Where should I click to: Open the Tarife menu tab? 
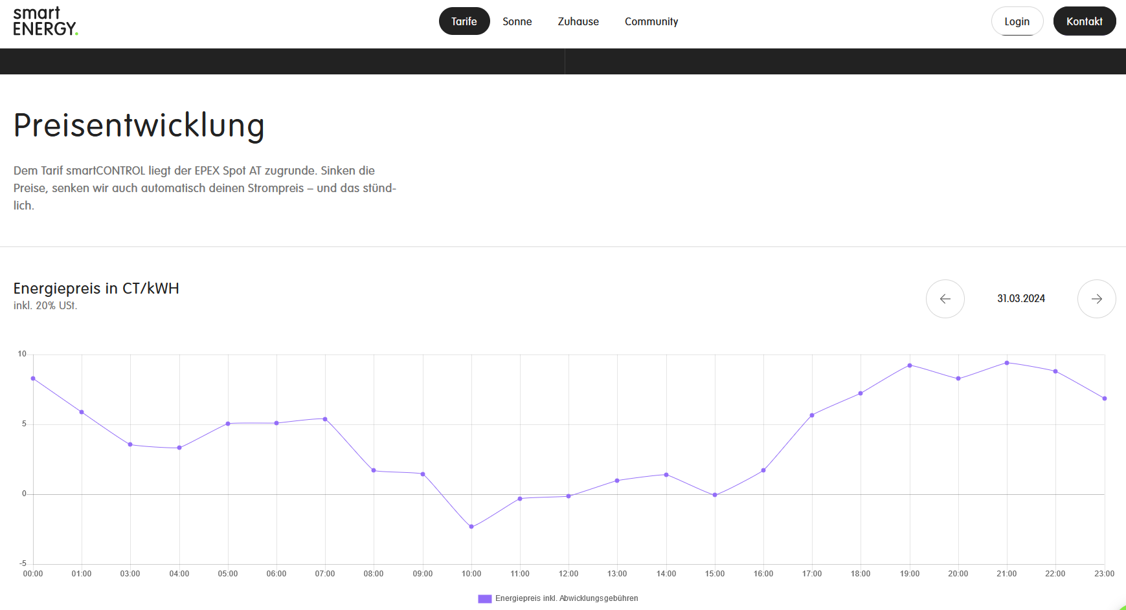[464, 21]
